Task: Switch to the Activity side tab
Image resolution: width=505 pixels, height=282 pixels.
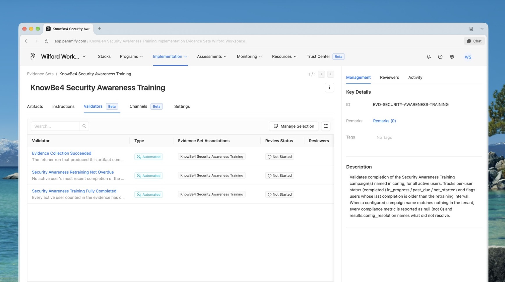Action: click(415, 77)
